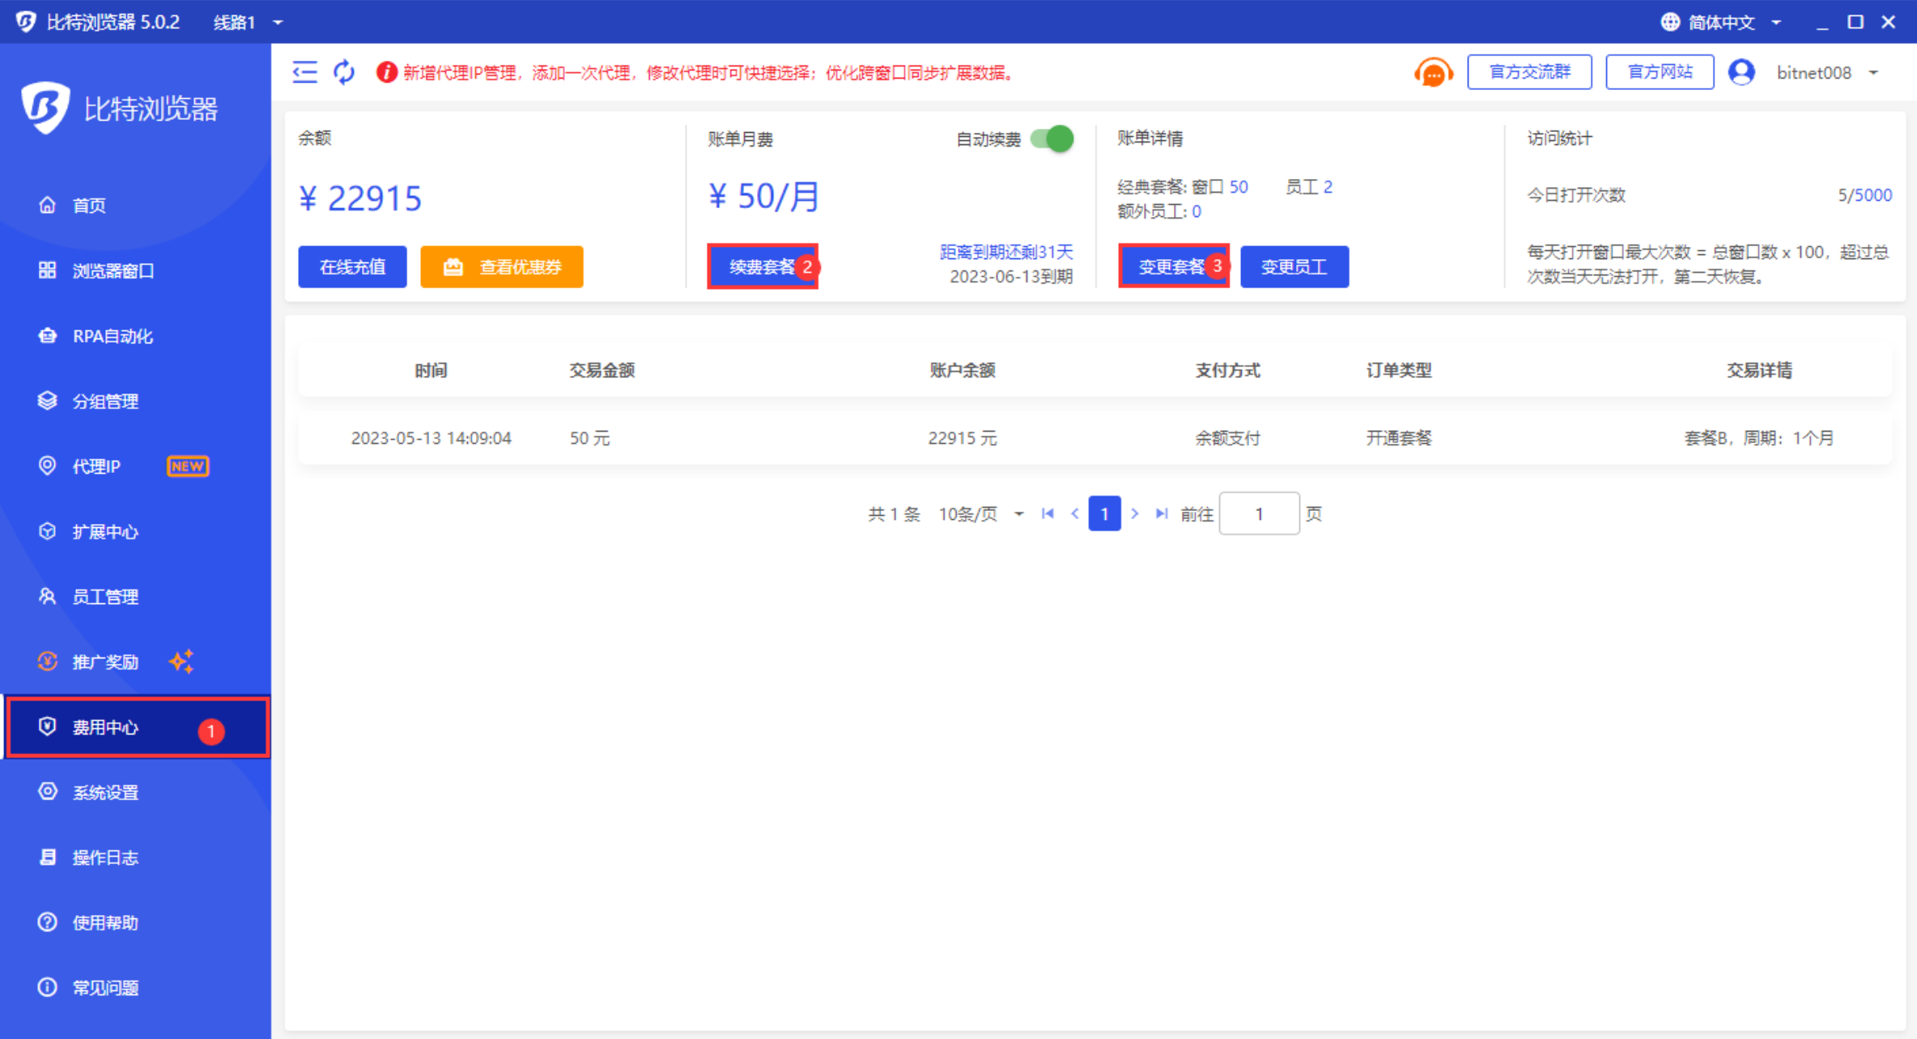Click the orange 查看优惠券 button

click(x=501, y=266)
